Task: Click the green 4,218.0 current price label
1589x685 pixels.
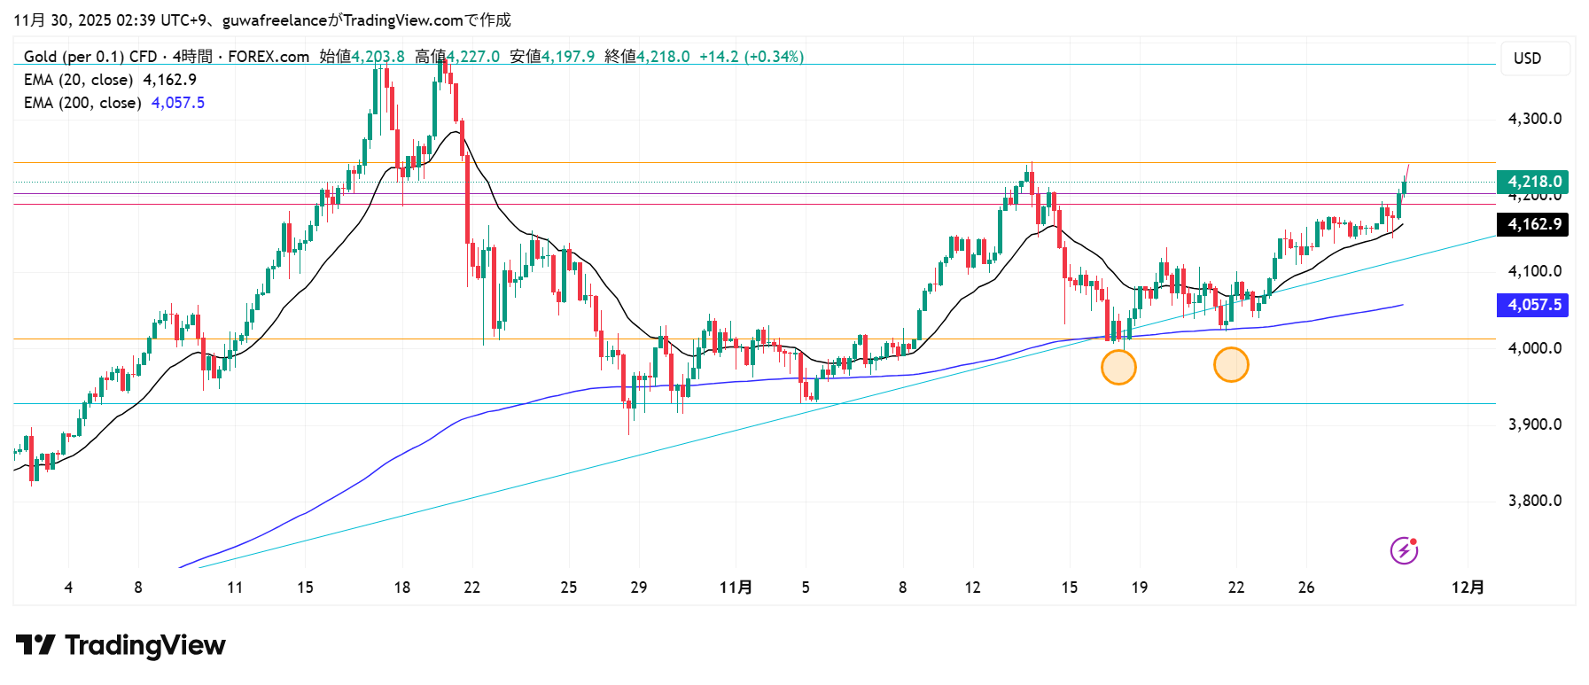Action: pyautogui.click(x=1534, y=182)
